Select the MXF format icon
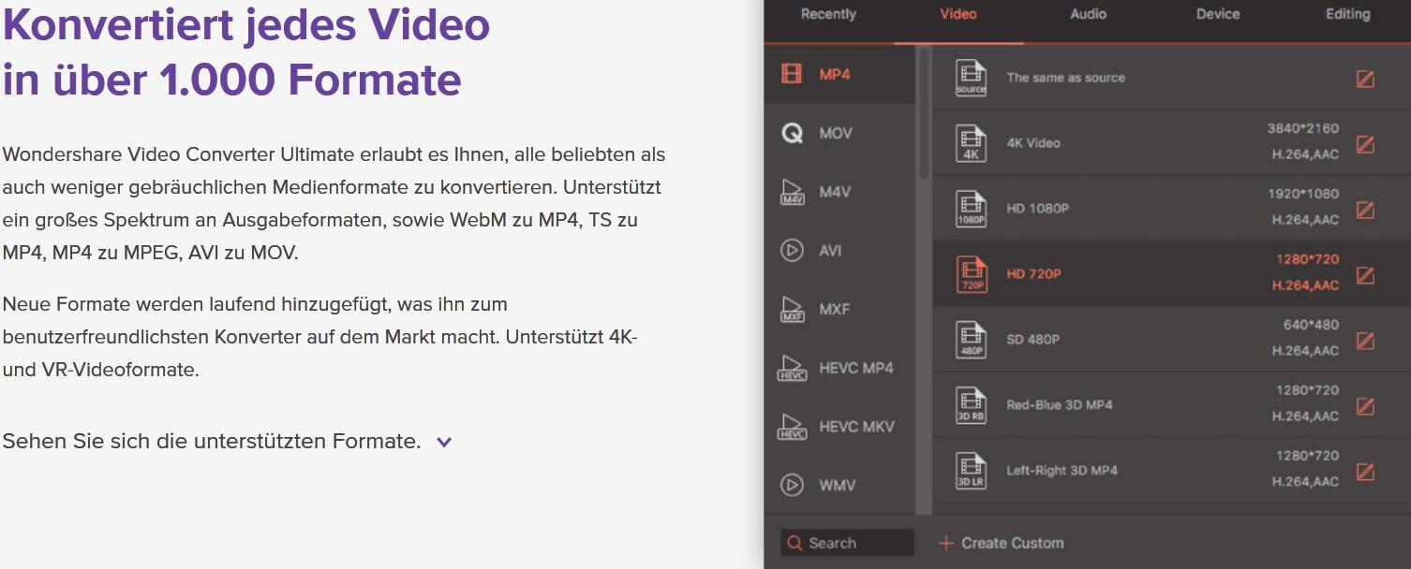Screen dimensions: 1411x569 pos(793,309)
